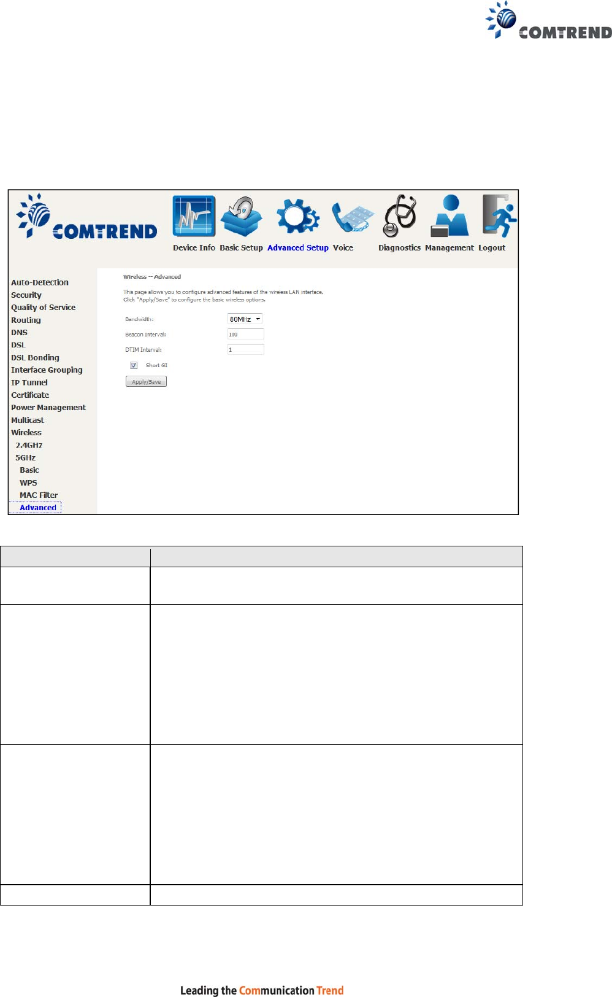Expand the 2.4GHz wireless submenu
Screen dimensions: 612x997
[x=29, y=446]
